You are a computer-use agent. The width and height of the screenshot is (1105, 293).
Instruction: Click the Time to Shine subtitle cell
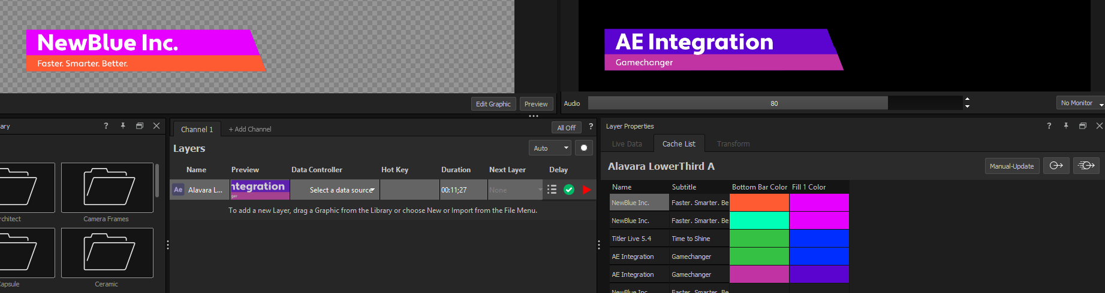(x=699, y=238)
